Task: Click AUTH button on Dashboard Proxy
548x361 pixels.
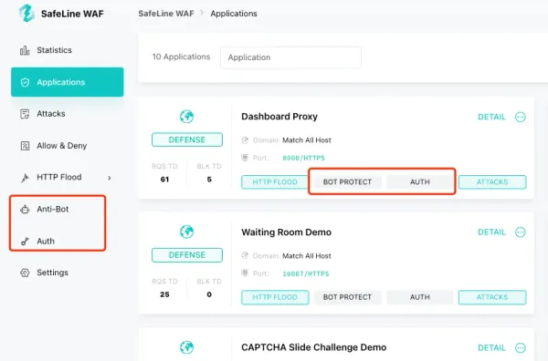Action: click(x=420, y=182)
